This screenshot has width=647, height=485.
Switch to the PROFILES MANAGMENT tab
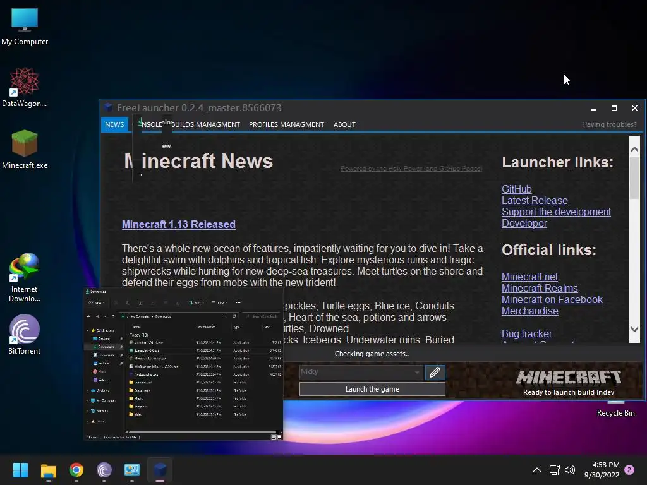[286, 124]
